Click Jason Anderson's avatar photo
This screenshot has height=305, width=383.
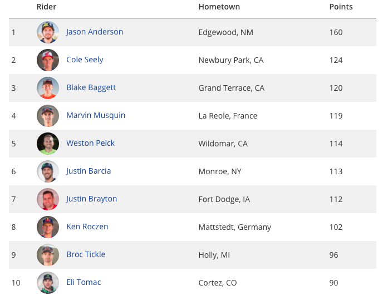coord(48,32)
